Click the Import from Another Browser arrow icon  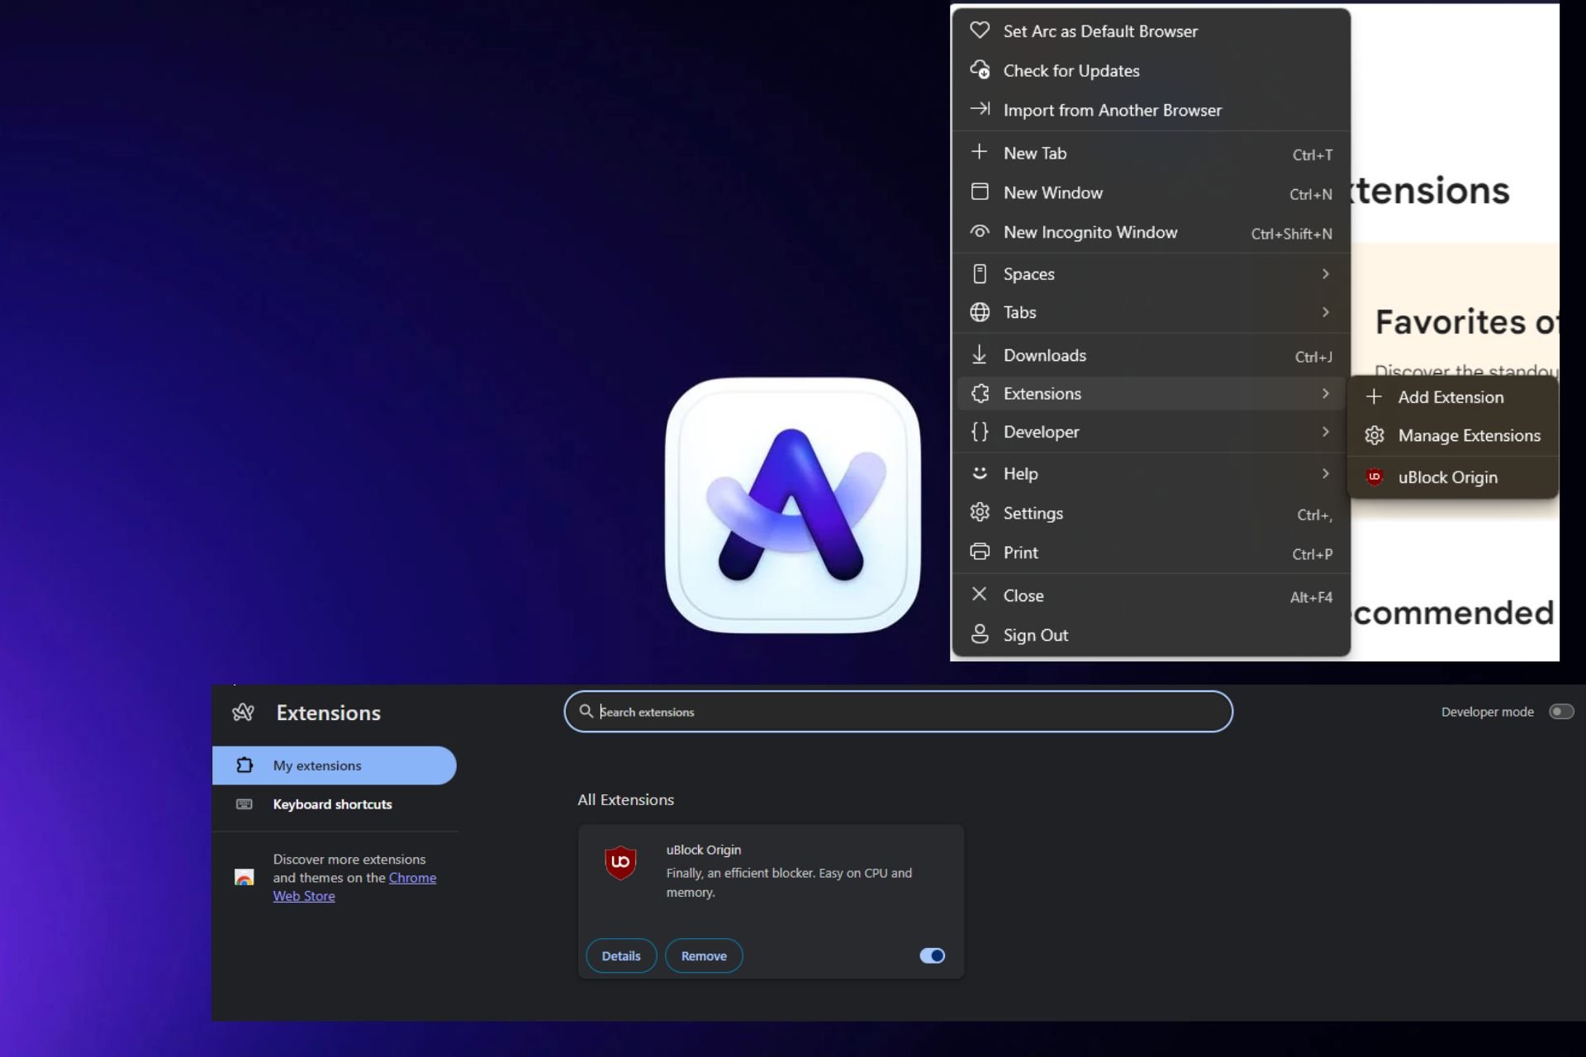click(980, 109)
